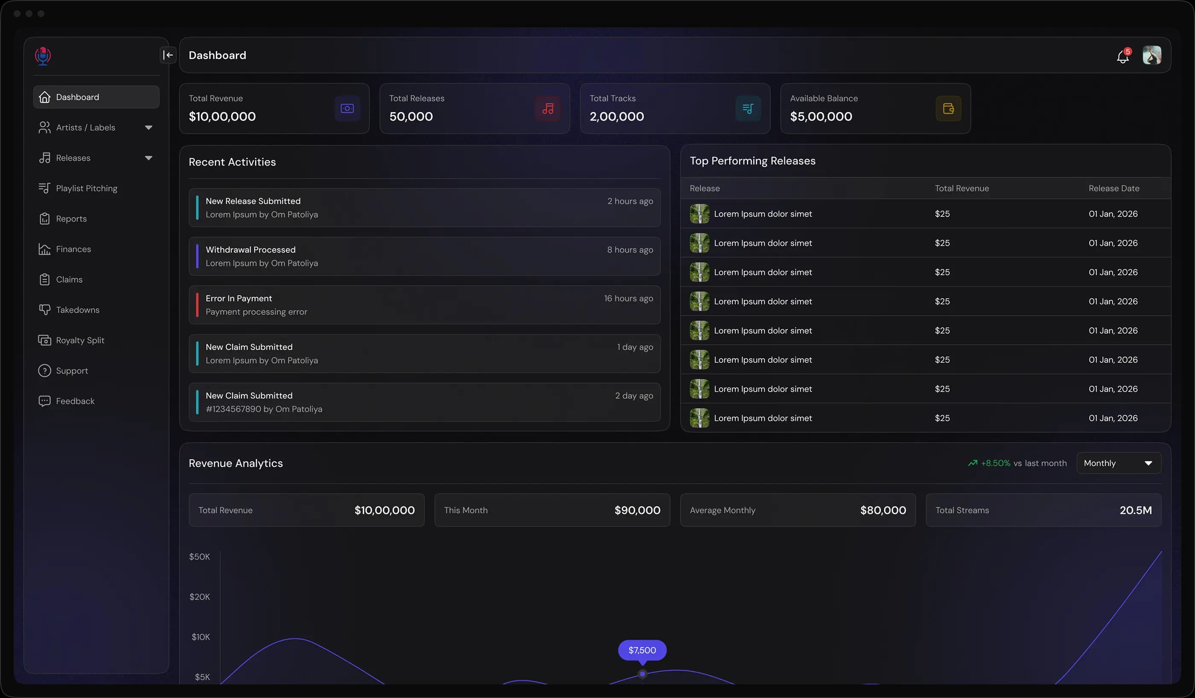The height and width of the screenshot is (698, 1195).
Task: Click the Total Releases music note icon
Action: click(x=548, y=109)
